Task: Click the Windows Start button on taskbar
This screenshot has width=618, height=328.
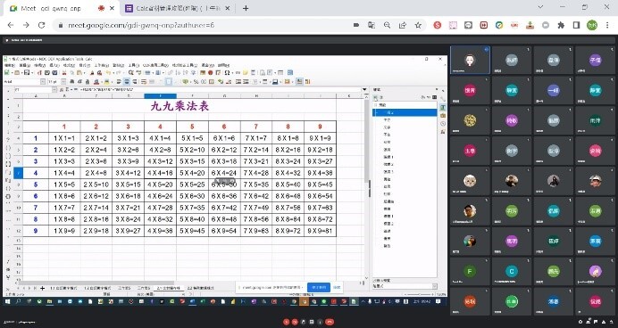Action: (7, 301)
